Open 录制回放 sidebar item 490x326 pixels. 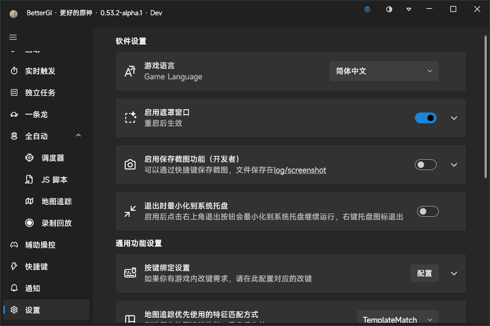click(x=46, y=223)
